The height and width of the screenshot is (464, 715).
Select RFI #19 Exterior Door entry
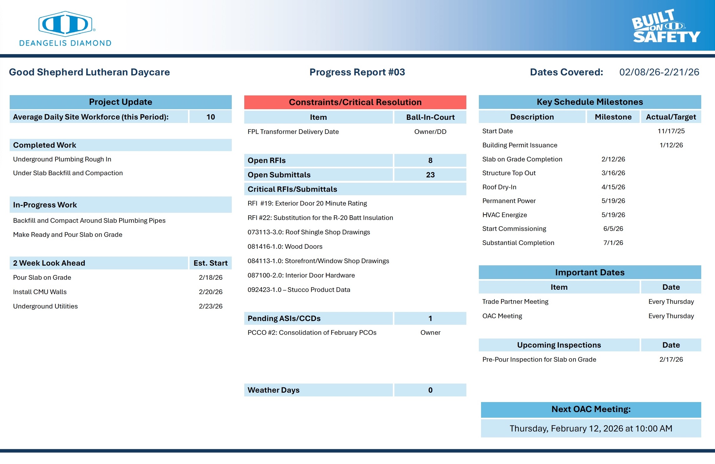(307, 203)
